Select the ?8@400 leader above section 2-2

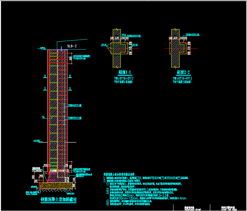(x=192, y=35)
